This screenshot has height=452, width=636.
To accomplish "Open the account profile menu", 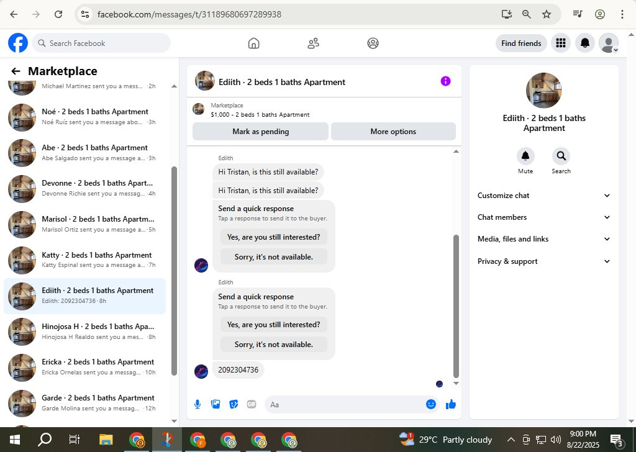I will pyautogui.click(x=609, y=43).
